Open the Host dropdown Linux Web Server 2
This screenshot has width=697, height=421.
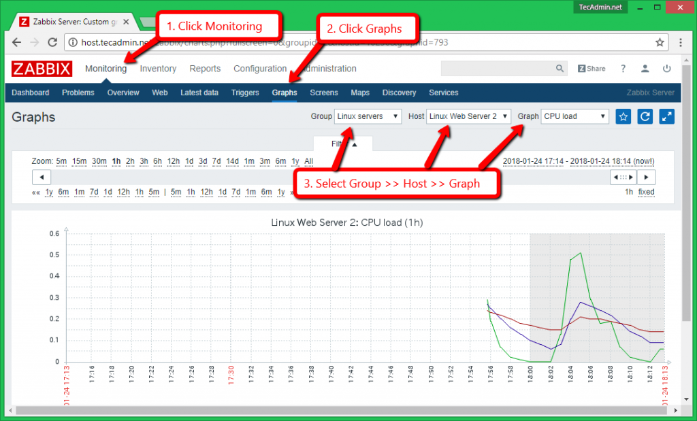click(x=469, y=116)
